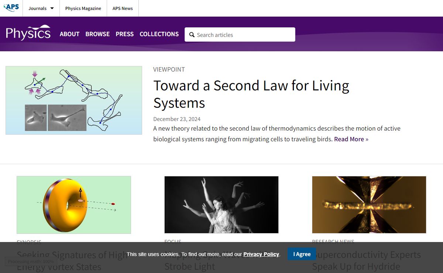
Task: Open the diamond anvil research news thumbnail
Action: [369, 205]
